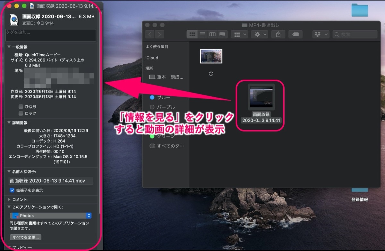Click the 場所 sidebar heading
This screenshot has height=251, width=385.
[x=149, y=69]
